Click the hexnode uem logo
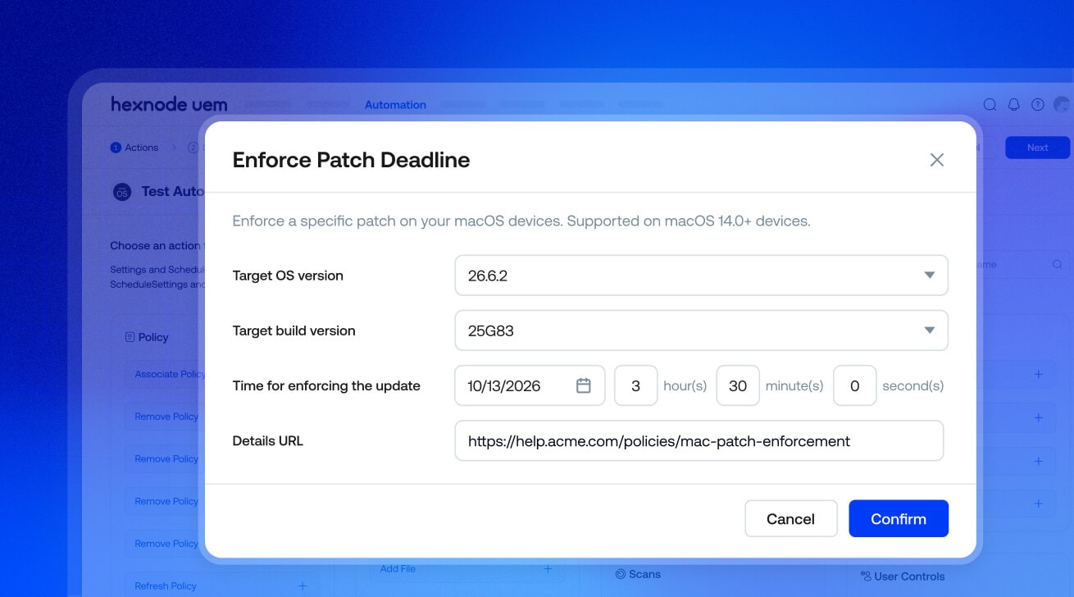This screenshot has height=597, width=1074. click(169, 104)
